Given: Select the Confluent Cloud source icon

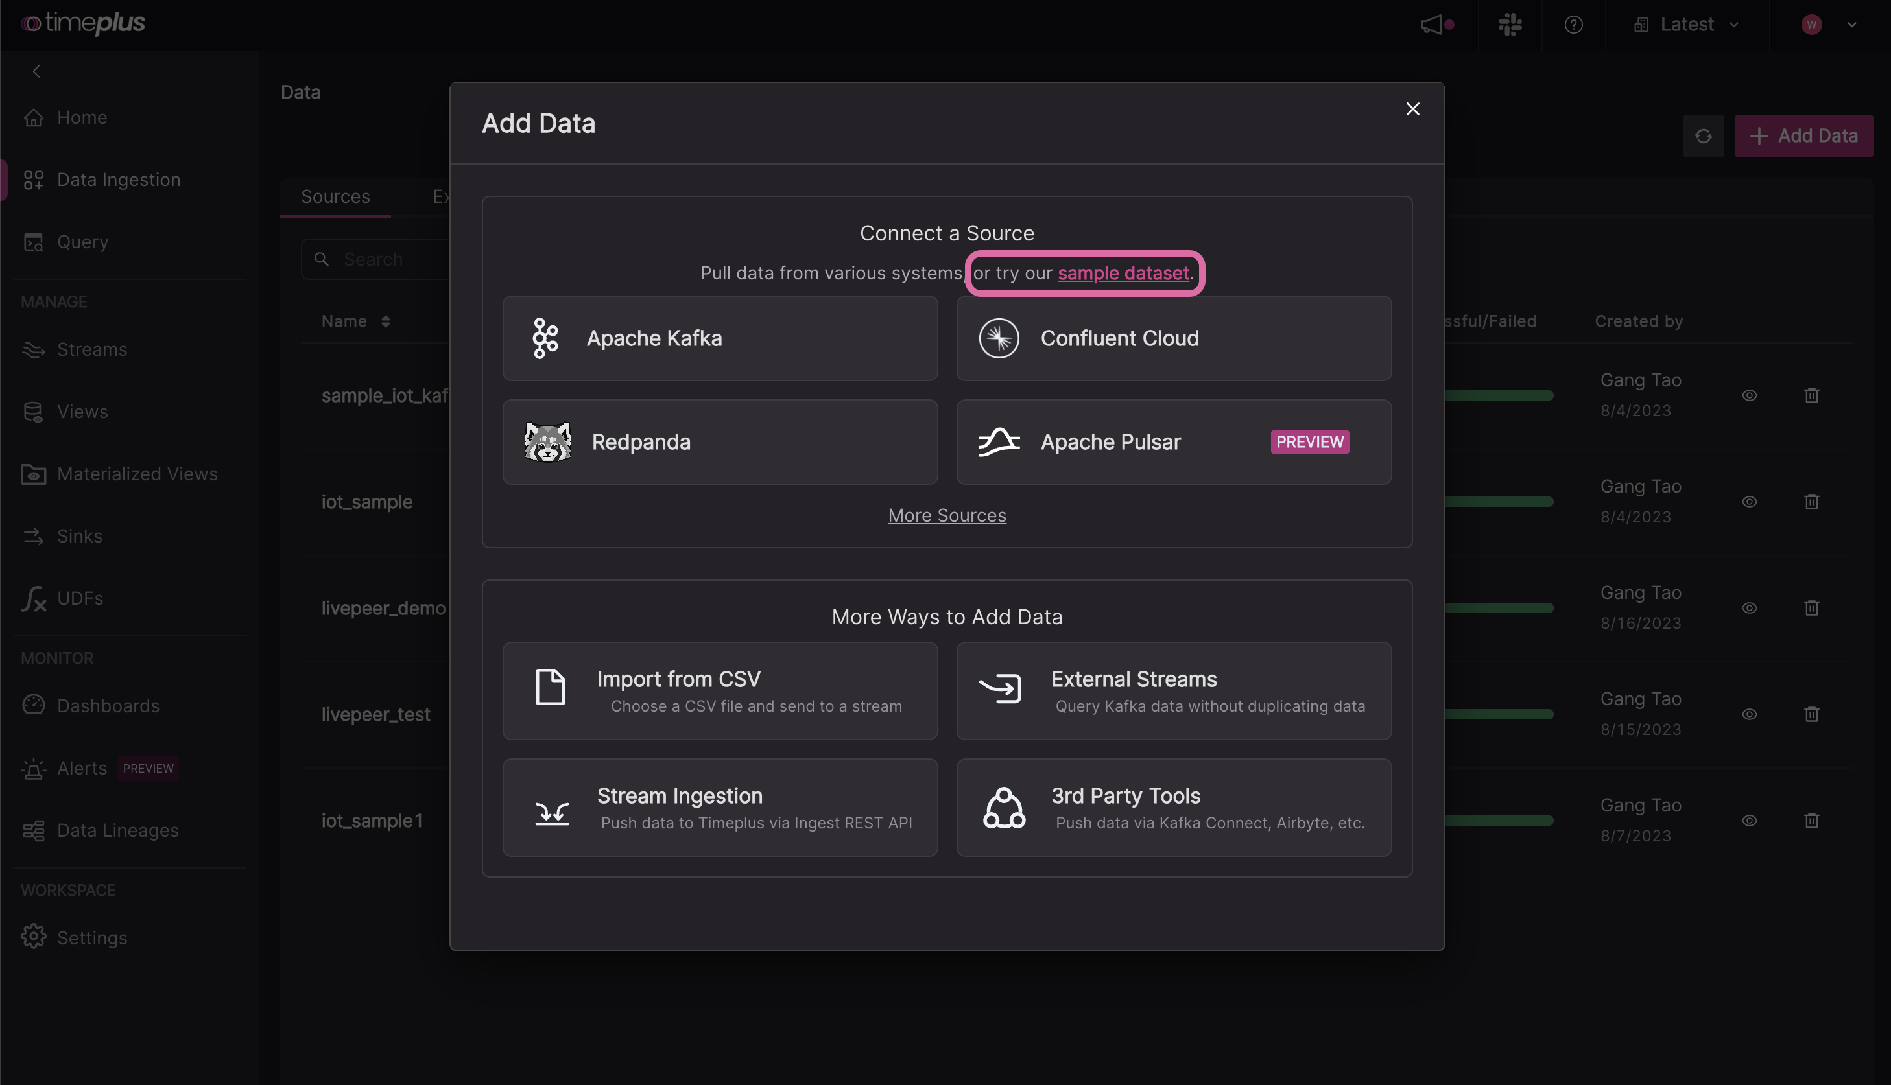Looking at the screenshot, I should tap(999, 338).
